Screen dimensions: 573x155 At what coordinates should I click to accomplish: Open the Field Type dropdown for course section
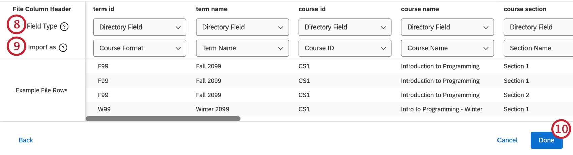(538, 27)
